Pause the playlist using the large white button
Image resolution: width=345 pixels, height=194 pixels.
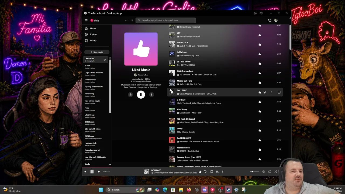pyautogui.click(x=141, y=95)
